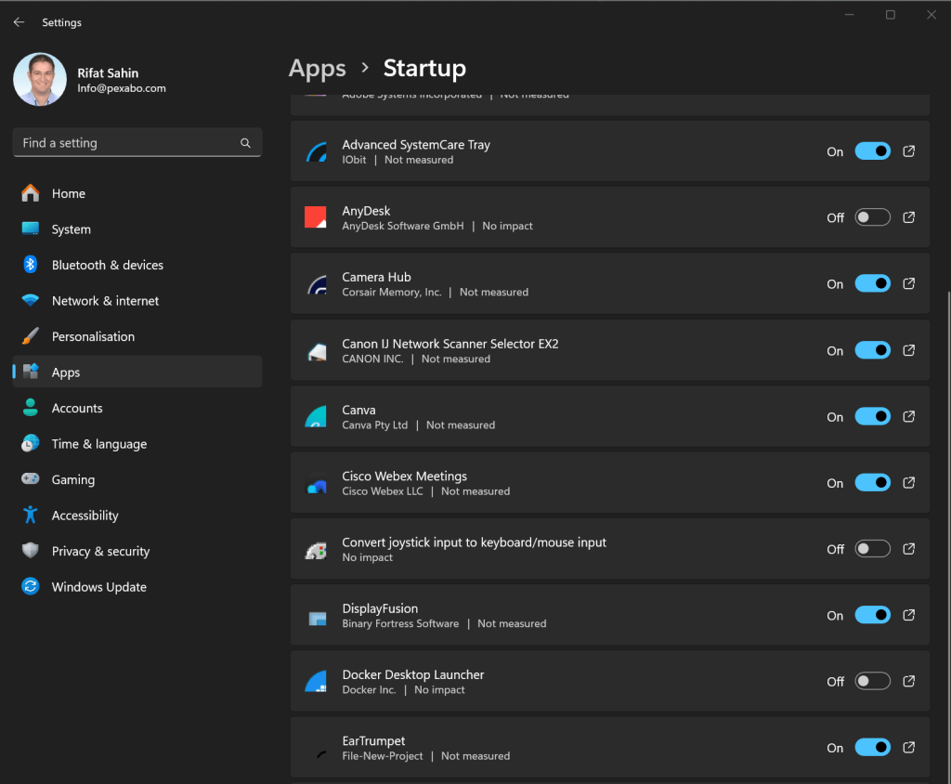Click the Bluetooth icon in sidebar
The image size is (951, 784).
[x=30, y=265]
